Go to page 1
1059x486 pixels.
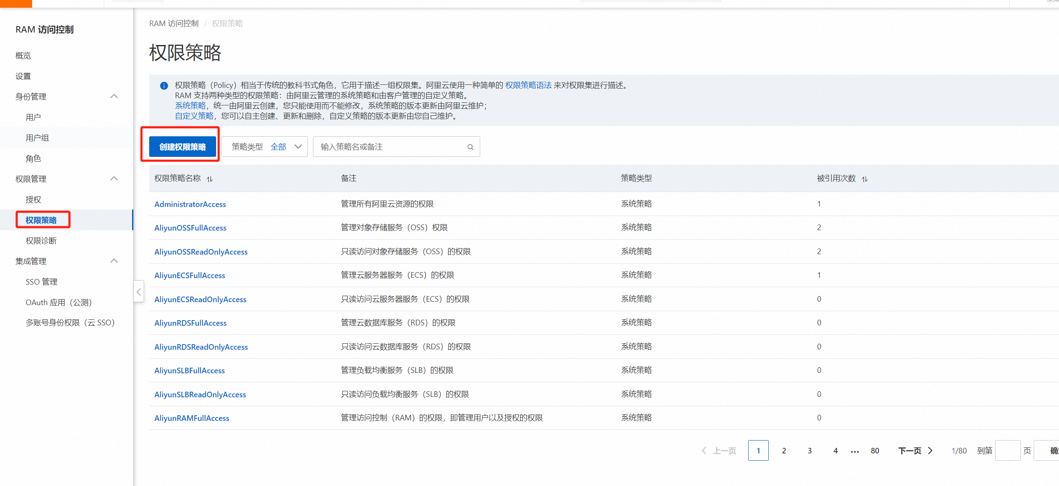pos(758,451)
